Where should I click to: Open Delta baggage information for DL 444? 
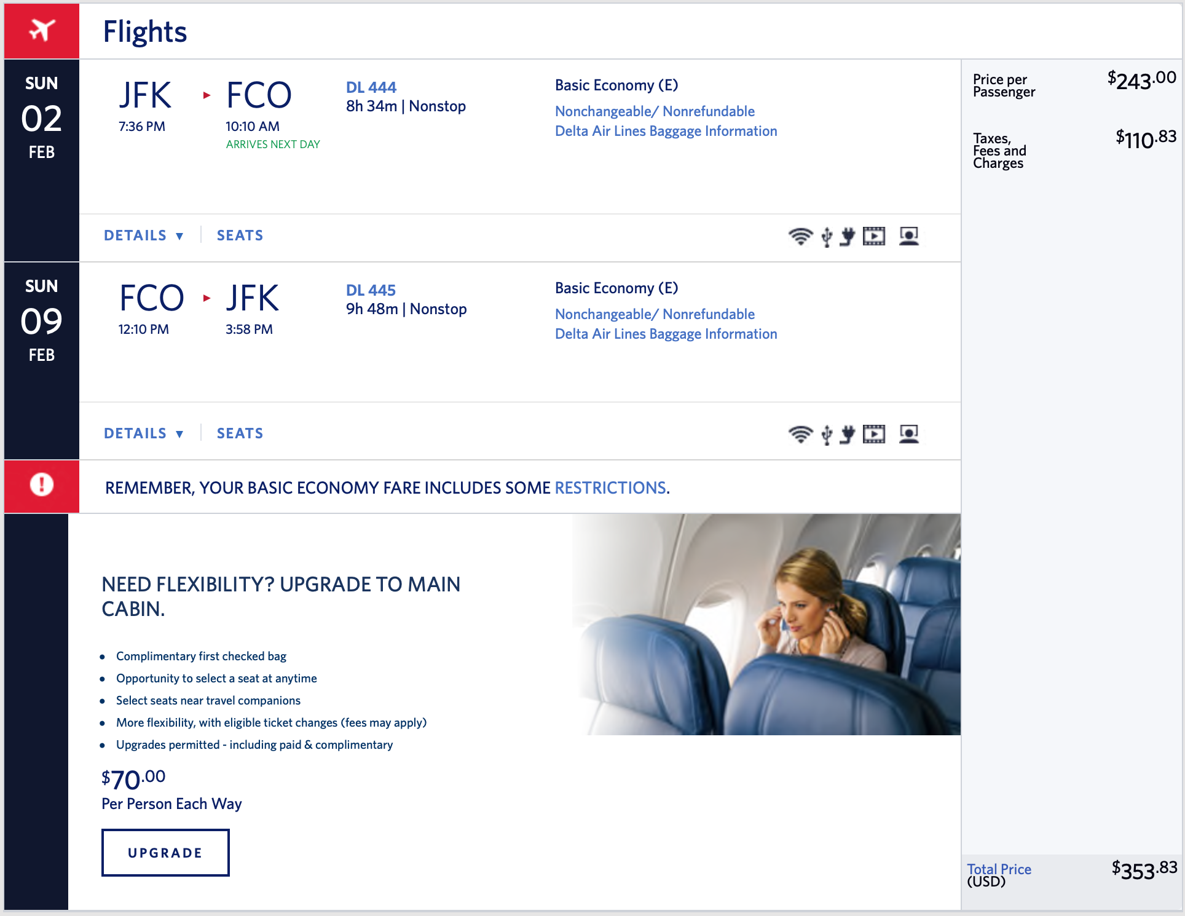(666, 131)
